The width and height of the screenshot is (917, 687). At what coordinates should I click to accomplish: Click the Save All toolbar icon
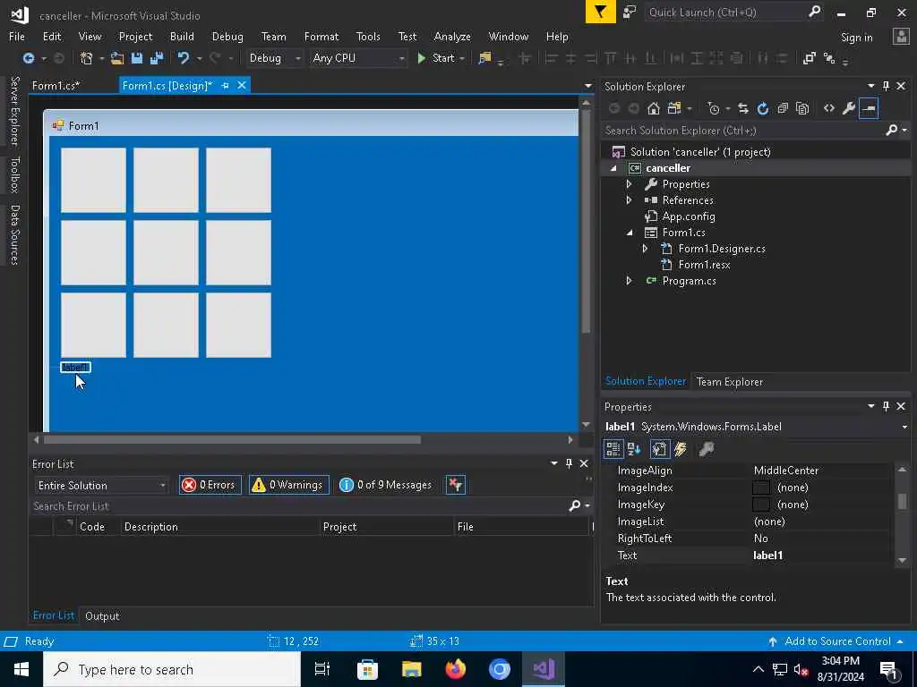click(157, 58)
